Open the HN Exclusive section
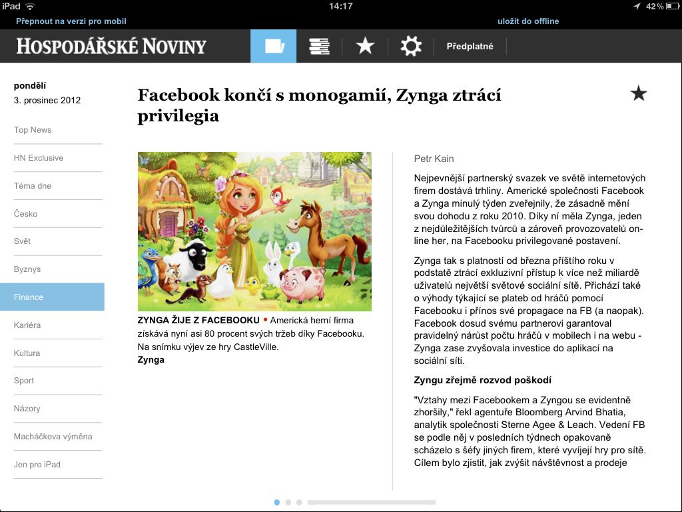This screenshot has height=512, width=682. pyautogui.click(x=38, y=158)
